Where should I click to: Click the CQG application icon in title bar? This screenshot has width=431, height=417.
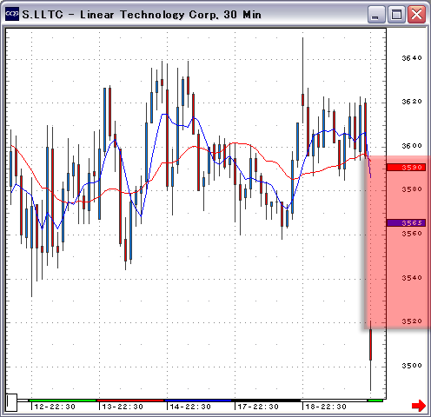(x=12, y=14)
